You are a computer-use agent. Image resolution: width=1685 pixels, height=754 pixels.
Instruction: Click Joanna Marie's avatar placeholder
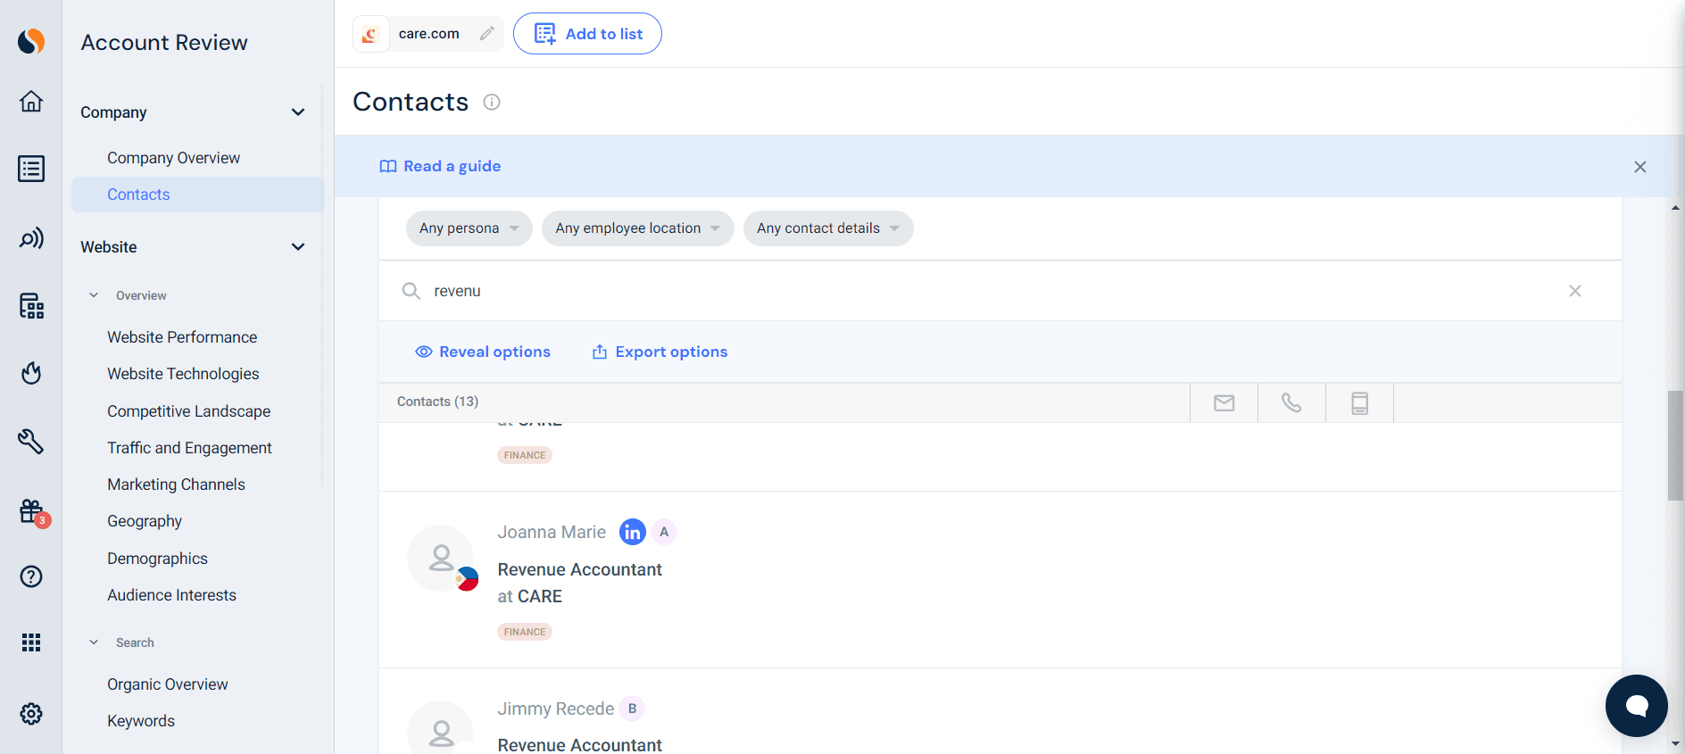pyautogui.click(x=441, y=559)
